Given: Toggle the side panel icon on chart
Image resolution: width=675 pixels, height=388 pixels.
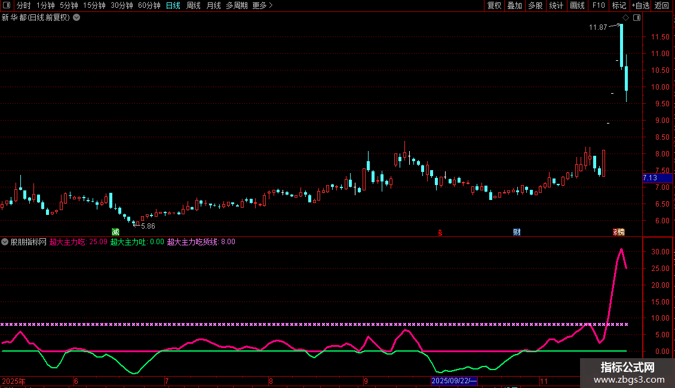Looking at the screenshot, I should coord(637,18).
